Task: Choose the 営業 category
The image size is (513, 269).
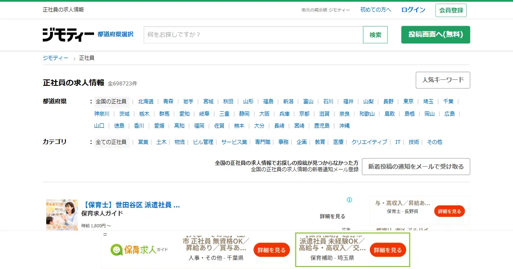Action: point(143,142)
